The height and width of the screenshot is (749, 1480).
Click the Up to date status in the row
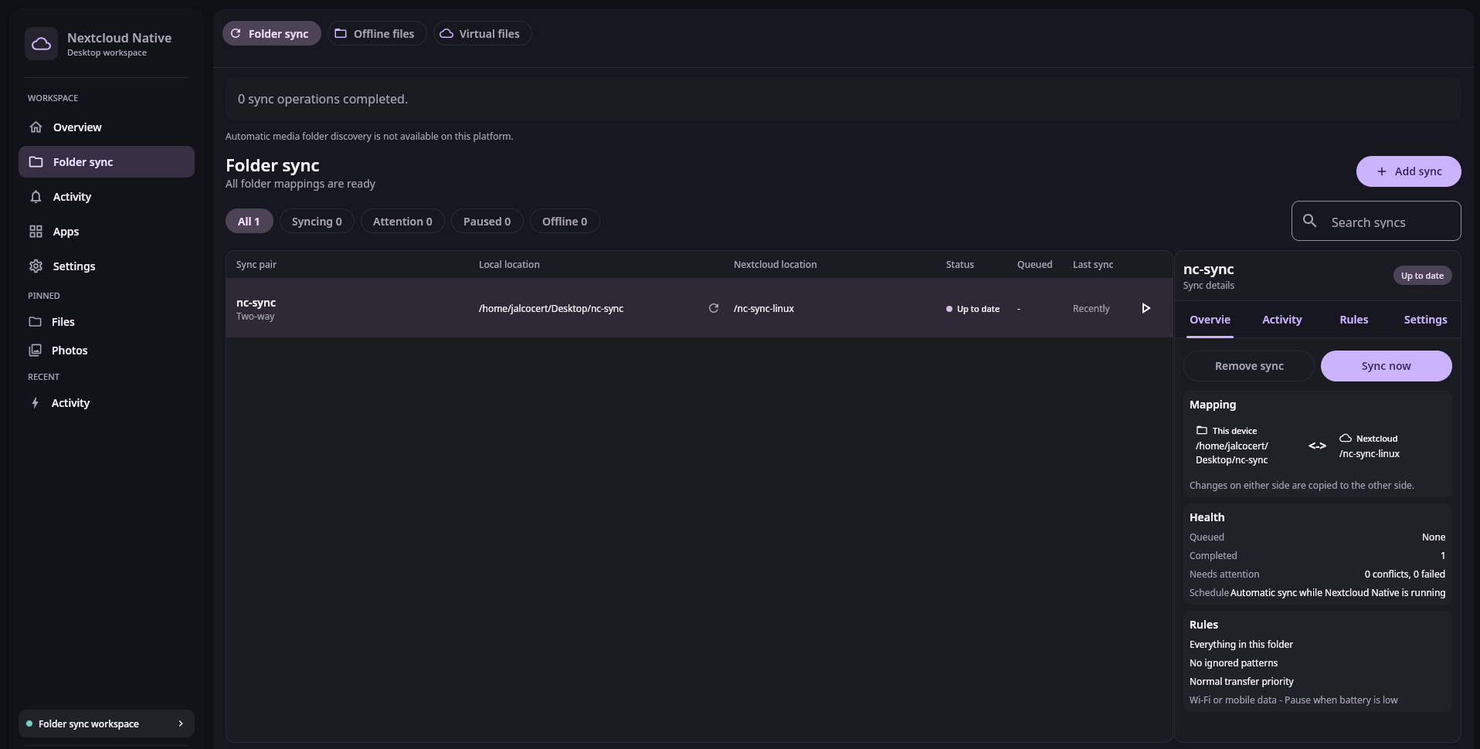(973, 309)
